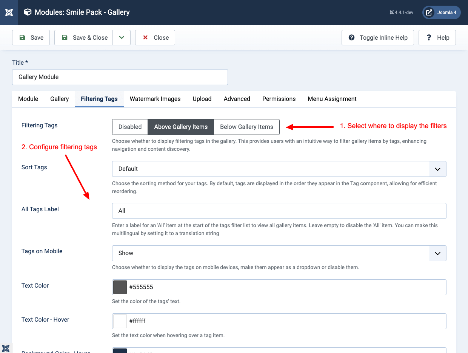Viewport: 468px width, 353px height.
Task: Click the external link icon beside Joomla 4
Action: 429,12
